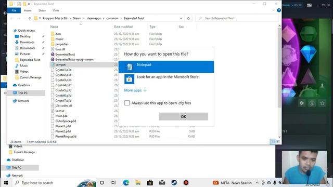
Task: Sort by the Name column header
Action: (x=54, y=27)
